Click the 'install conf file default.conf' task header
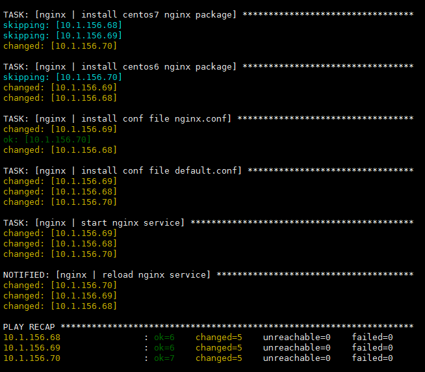 pyautogui.click(x=122, y=171)
